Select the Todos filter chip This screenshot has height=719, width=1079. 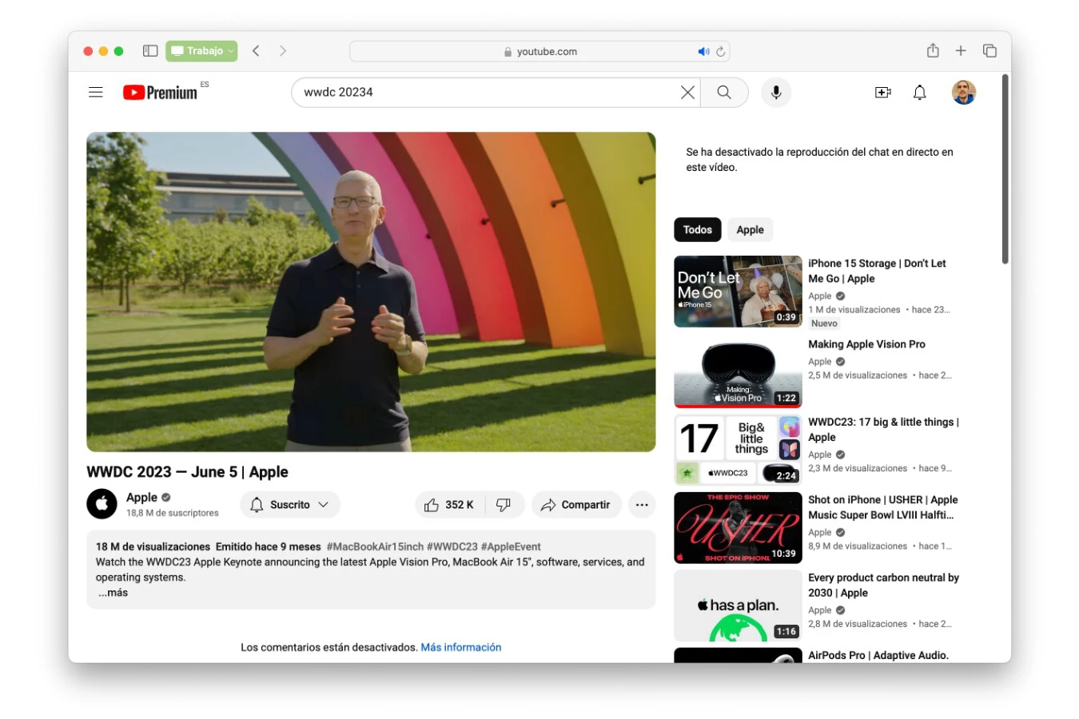pos(698,230)
